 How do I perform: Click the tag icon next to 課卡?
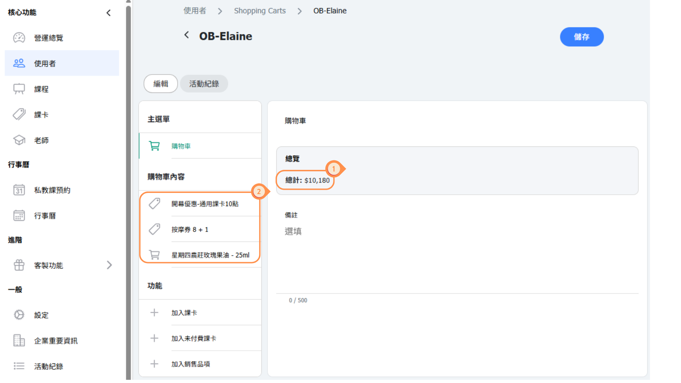(19, 115)
